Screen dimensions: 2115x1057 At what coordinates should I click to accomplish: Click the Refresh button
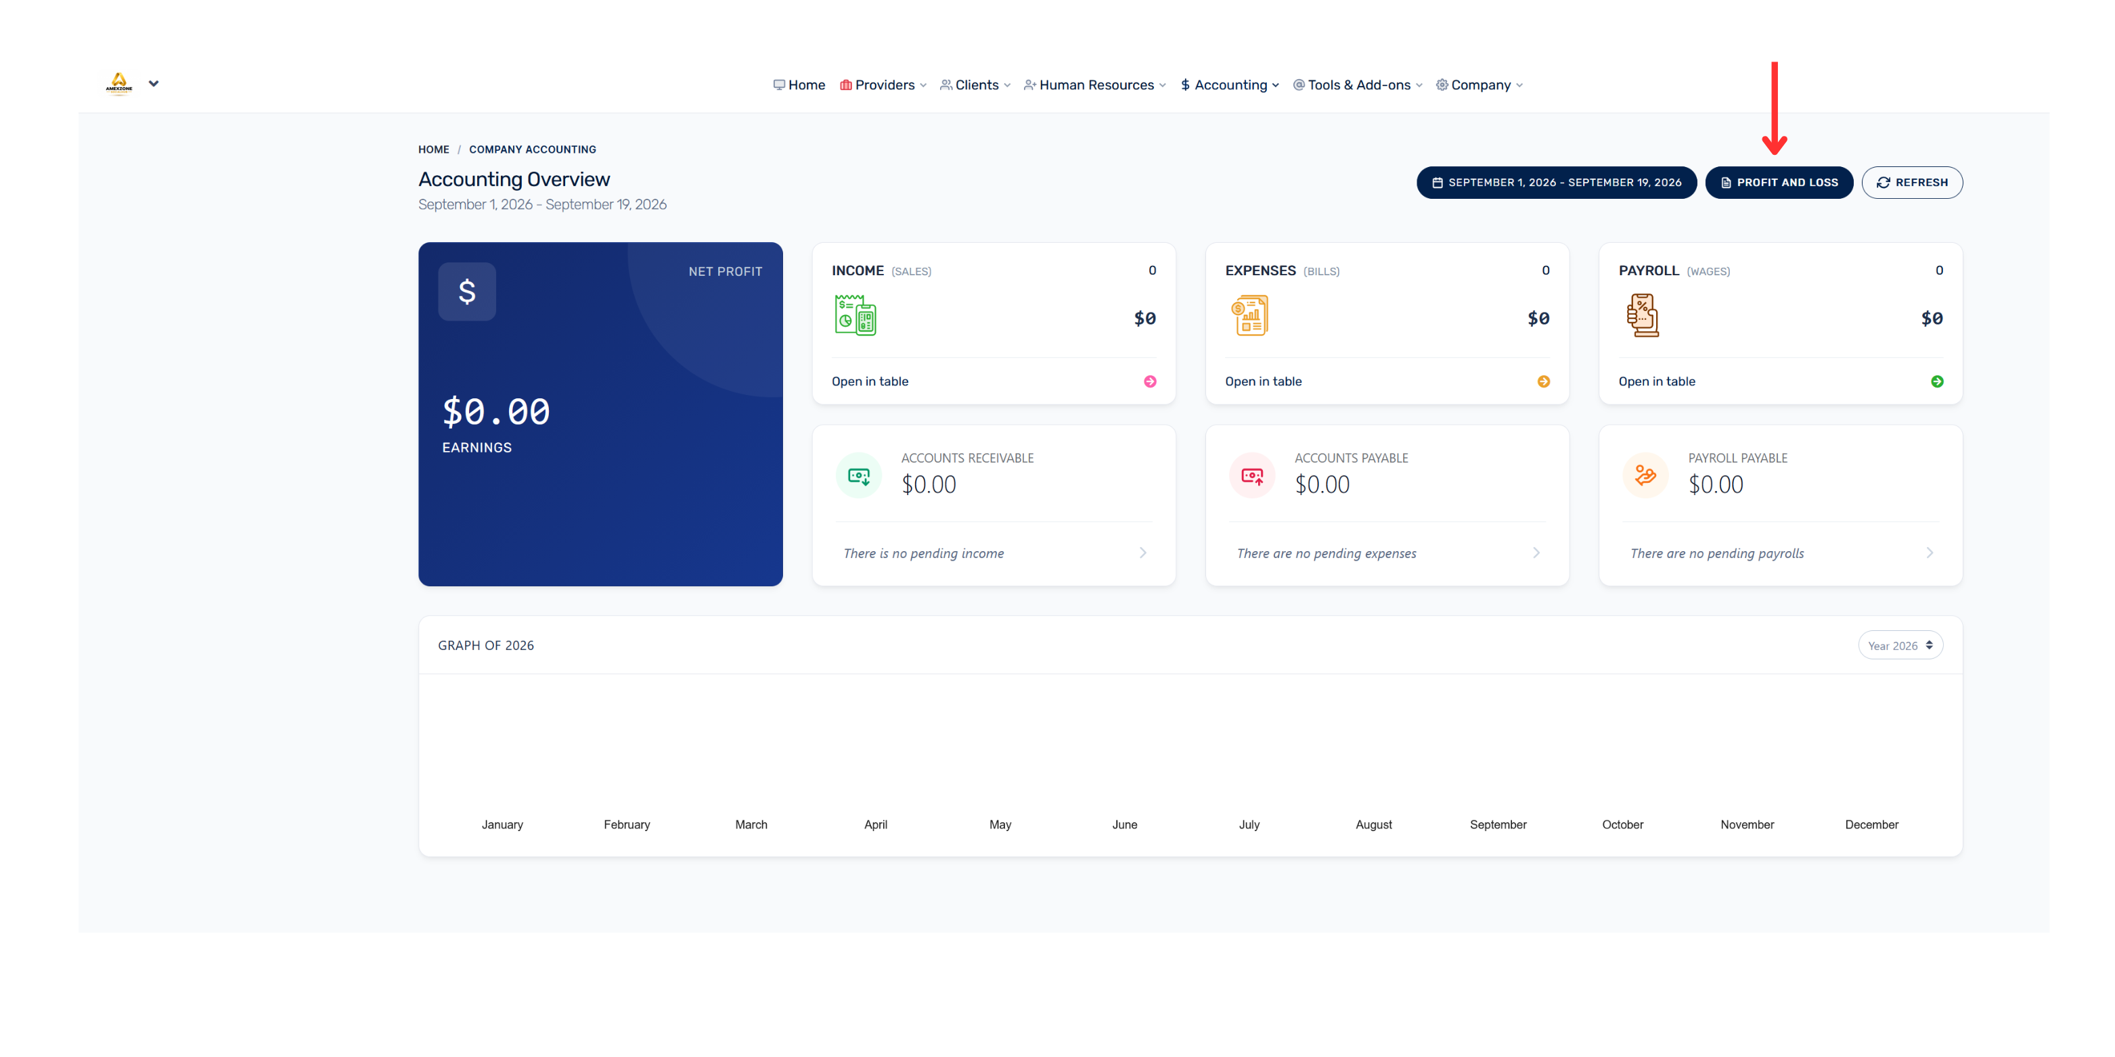[x=1911, y=182]
